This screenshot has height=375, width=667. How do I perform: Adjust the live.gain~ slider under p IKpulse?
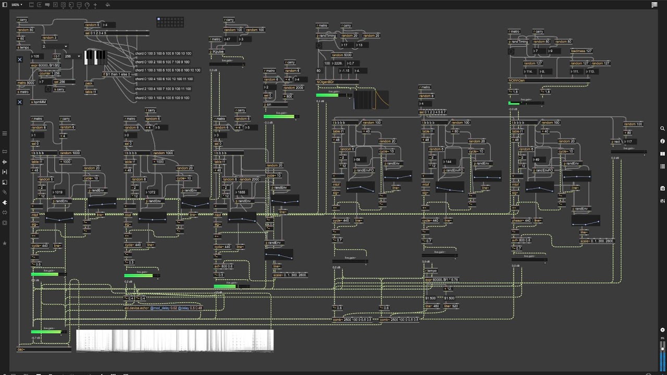point(227,64)
